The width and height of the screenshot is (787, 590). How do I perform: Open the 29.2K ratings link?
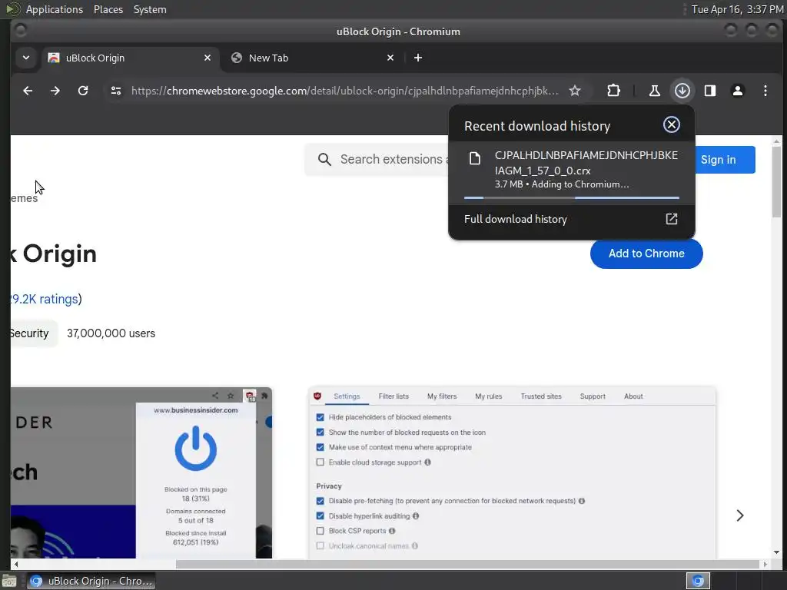[44, 299]
